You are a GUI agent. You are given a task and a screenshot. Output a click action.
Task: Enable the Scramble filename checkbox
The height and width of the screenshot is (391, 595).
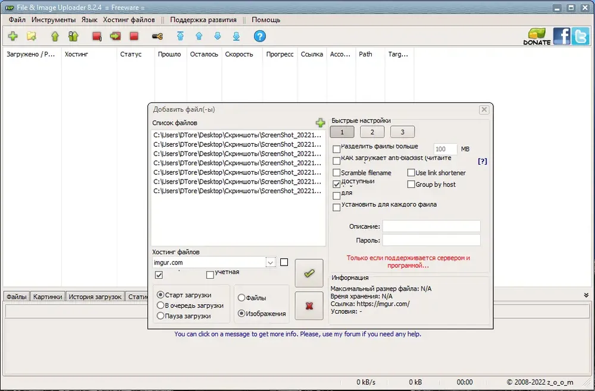337,173
